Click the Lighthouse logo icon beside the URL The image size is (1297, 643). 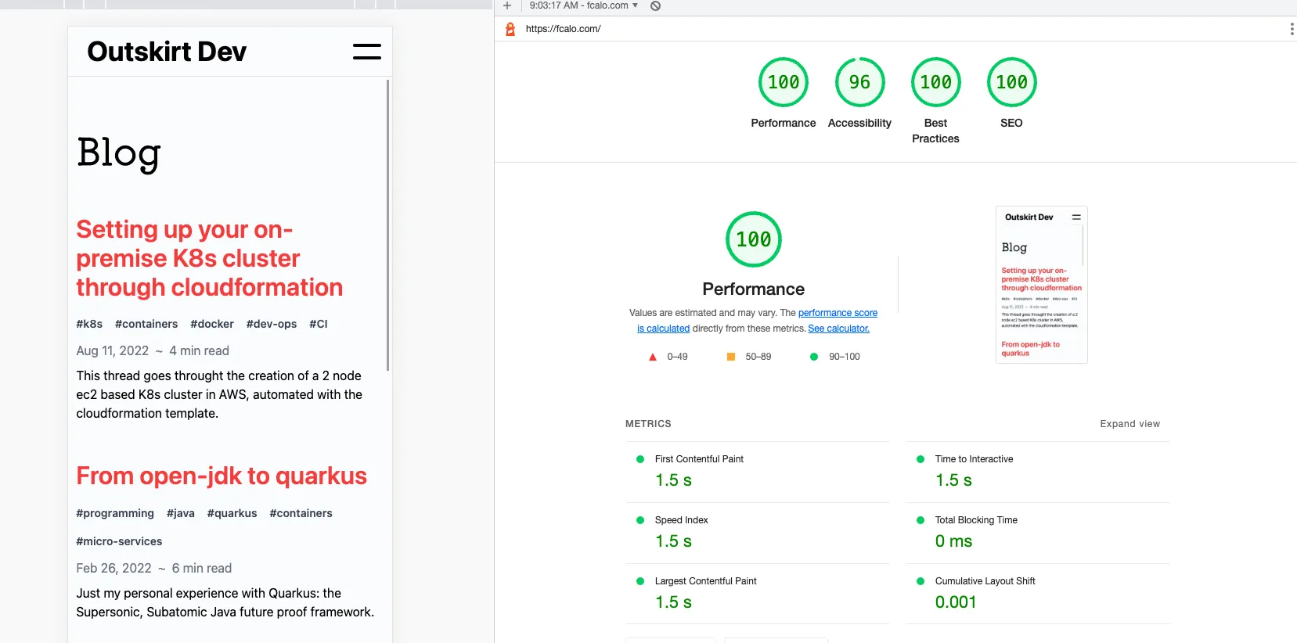click(510, 29)
